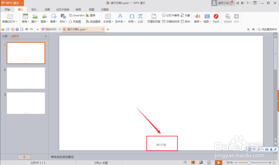Open a new document tab with plus button
The image size is (279, 165).
pyautogui.click(x=108, y=29)
